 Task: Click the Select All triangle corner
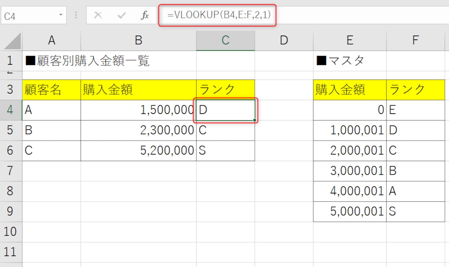pos(12,41)
